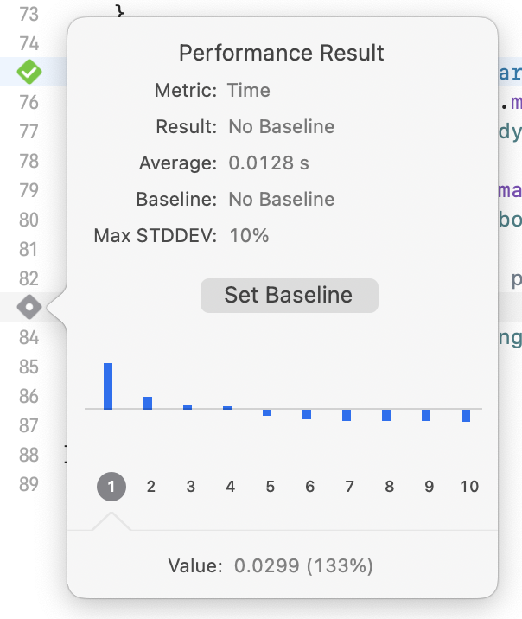
Task: Click line number 76 in the gutter
Action: click(29, 102)
